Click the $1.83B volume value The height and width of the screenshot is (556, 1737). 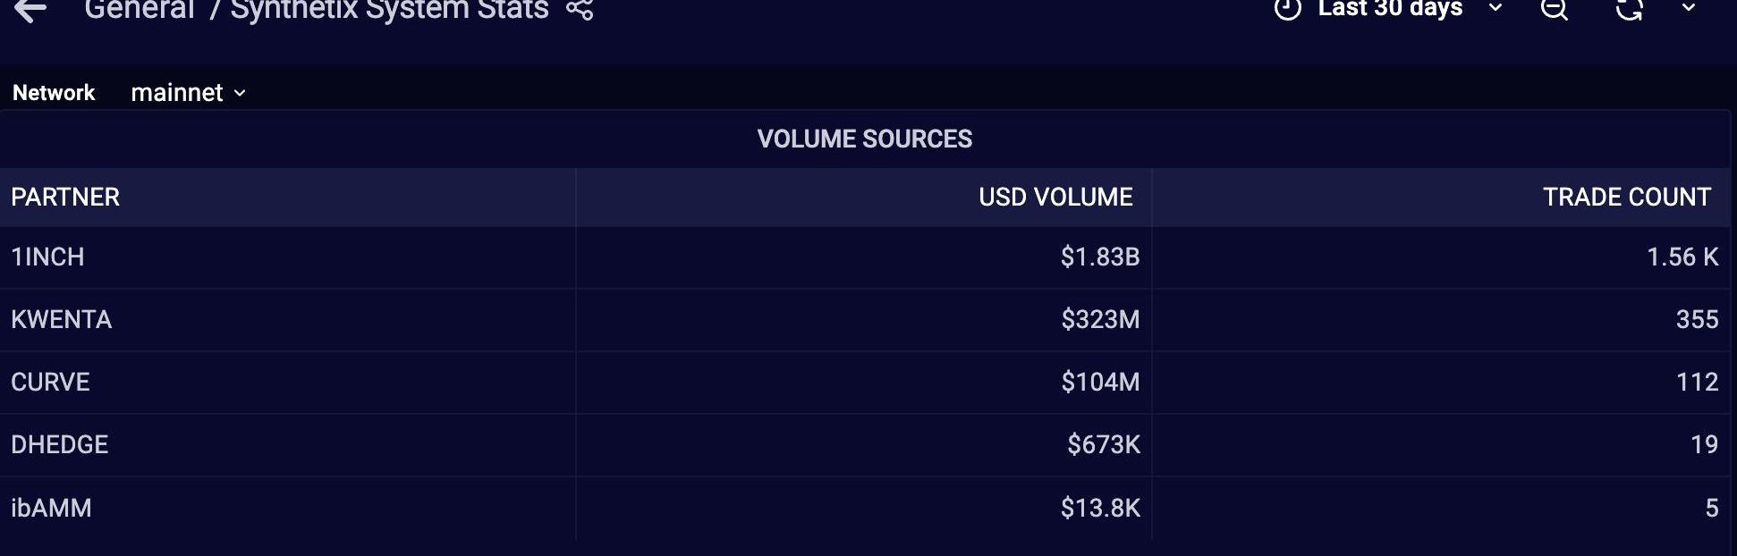click(x=1099, y=257)
